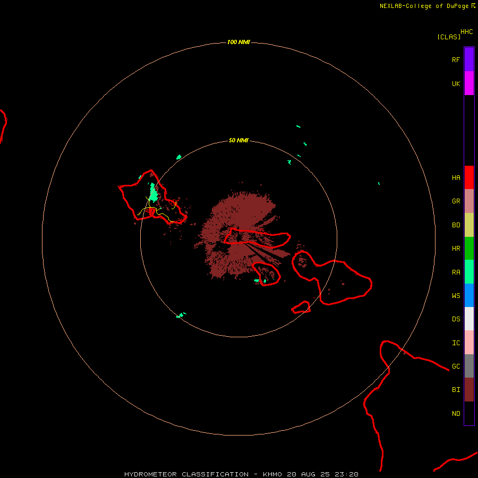Click the BI legend label

click(456, 390)
